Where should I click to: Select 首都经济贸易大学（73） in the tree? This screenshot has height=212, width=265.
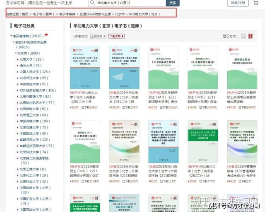tap(37, 146)
